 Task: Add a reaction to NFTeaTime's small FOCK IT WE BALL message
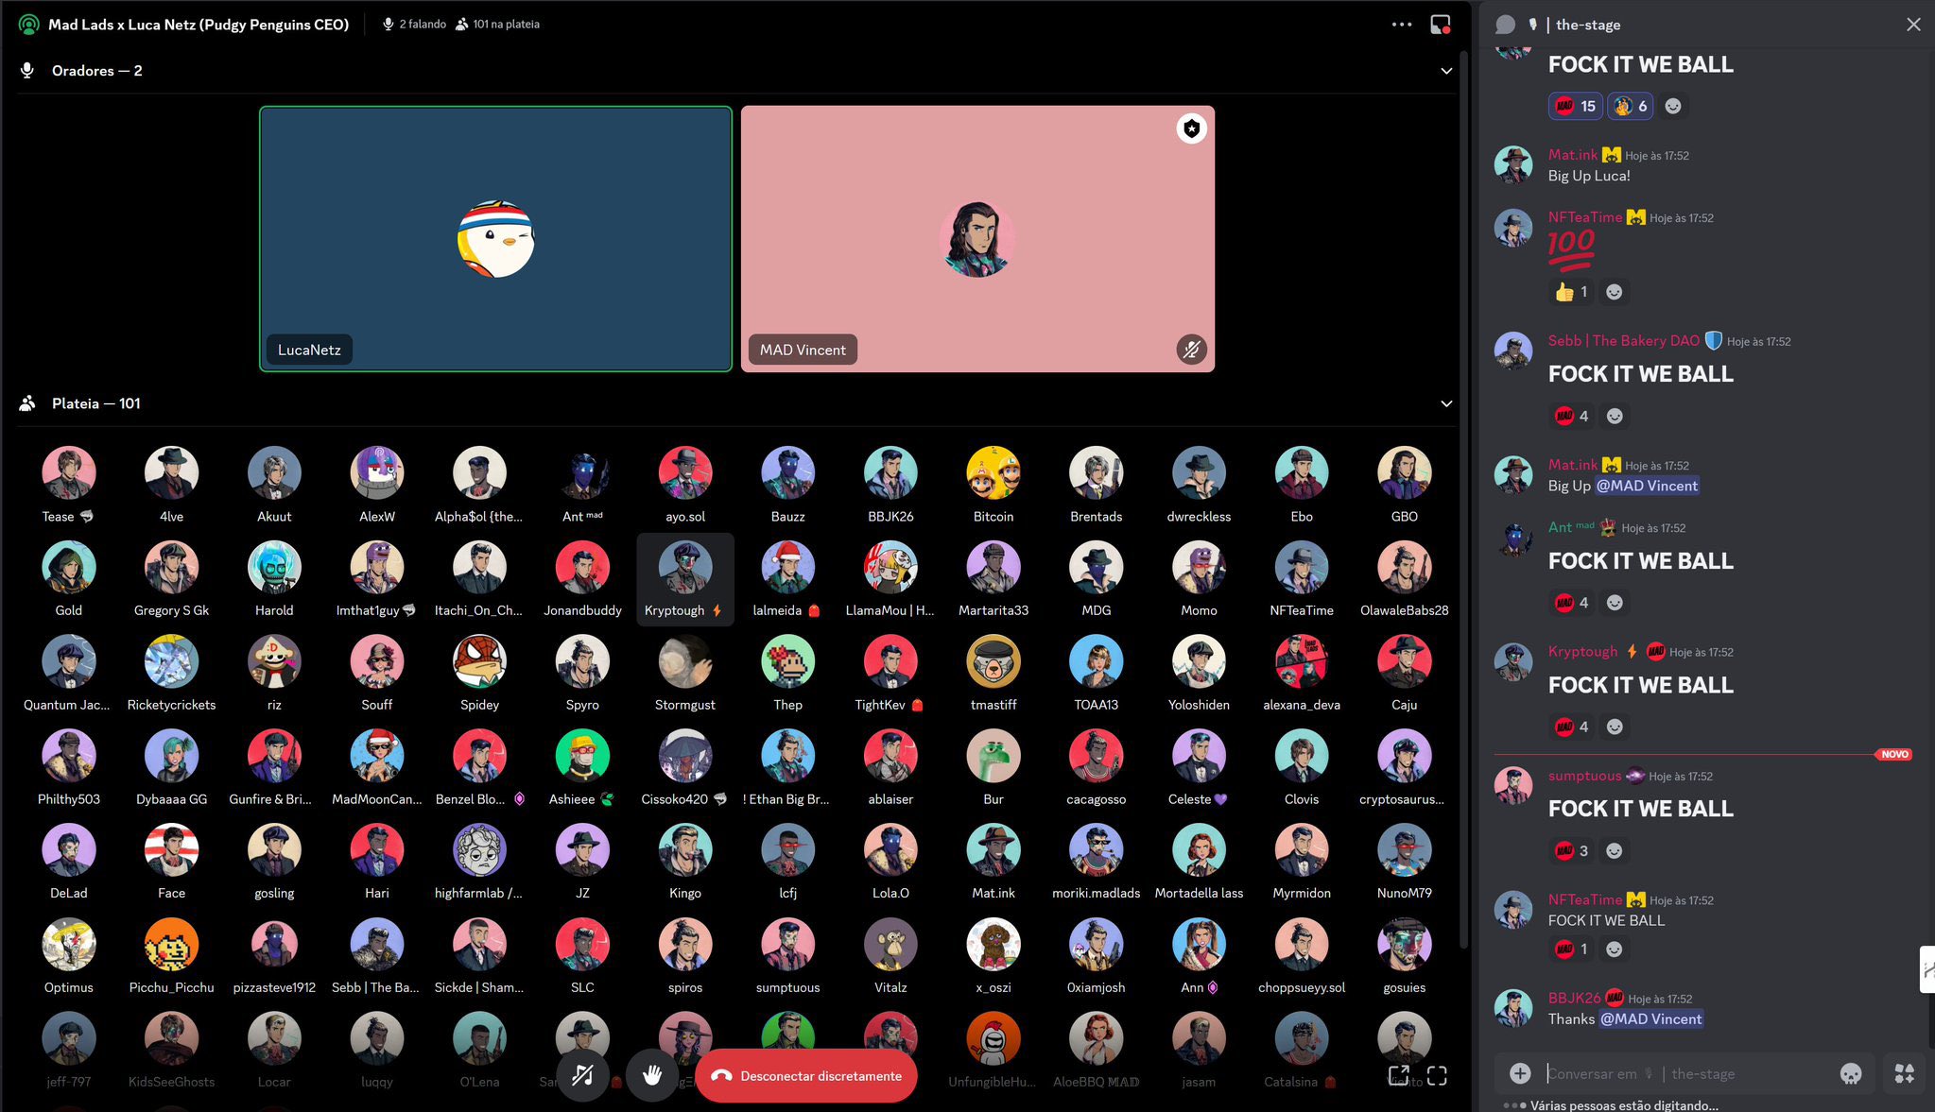click(1615, 949)
